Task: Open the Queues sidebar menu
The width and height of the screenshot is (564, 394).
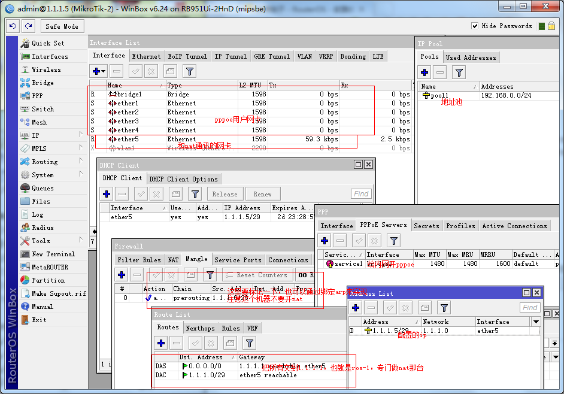Action: click(43, 188)
